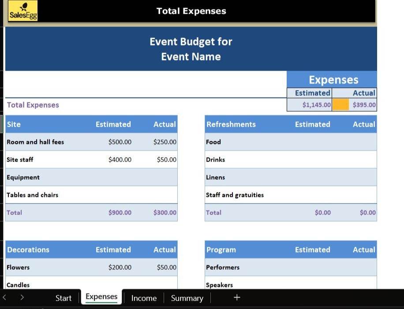Click the orange indicator cell beside $395.00

click(340, 105)
